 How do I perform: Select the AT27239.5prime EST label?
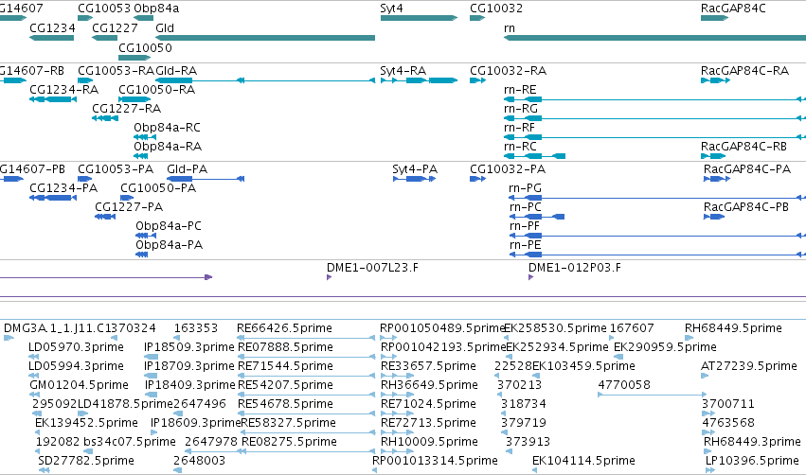point(749,366)
